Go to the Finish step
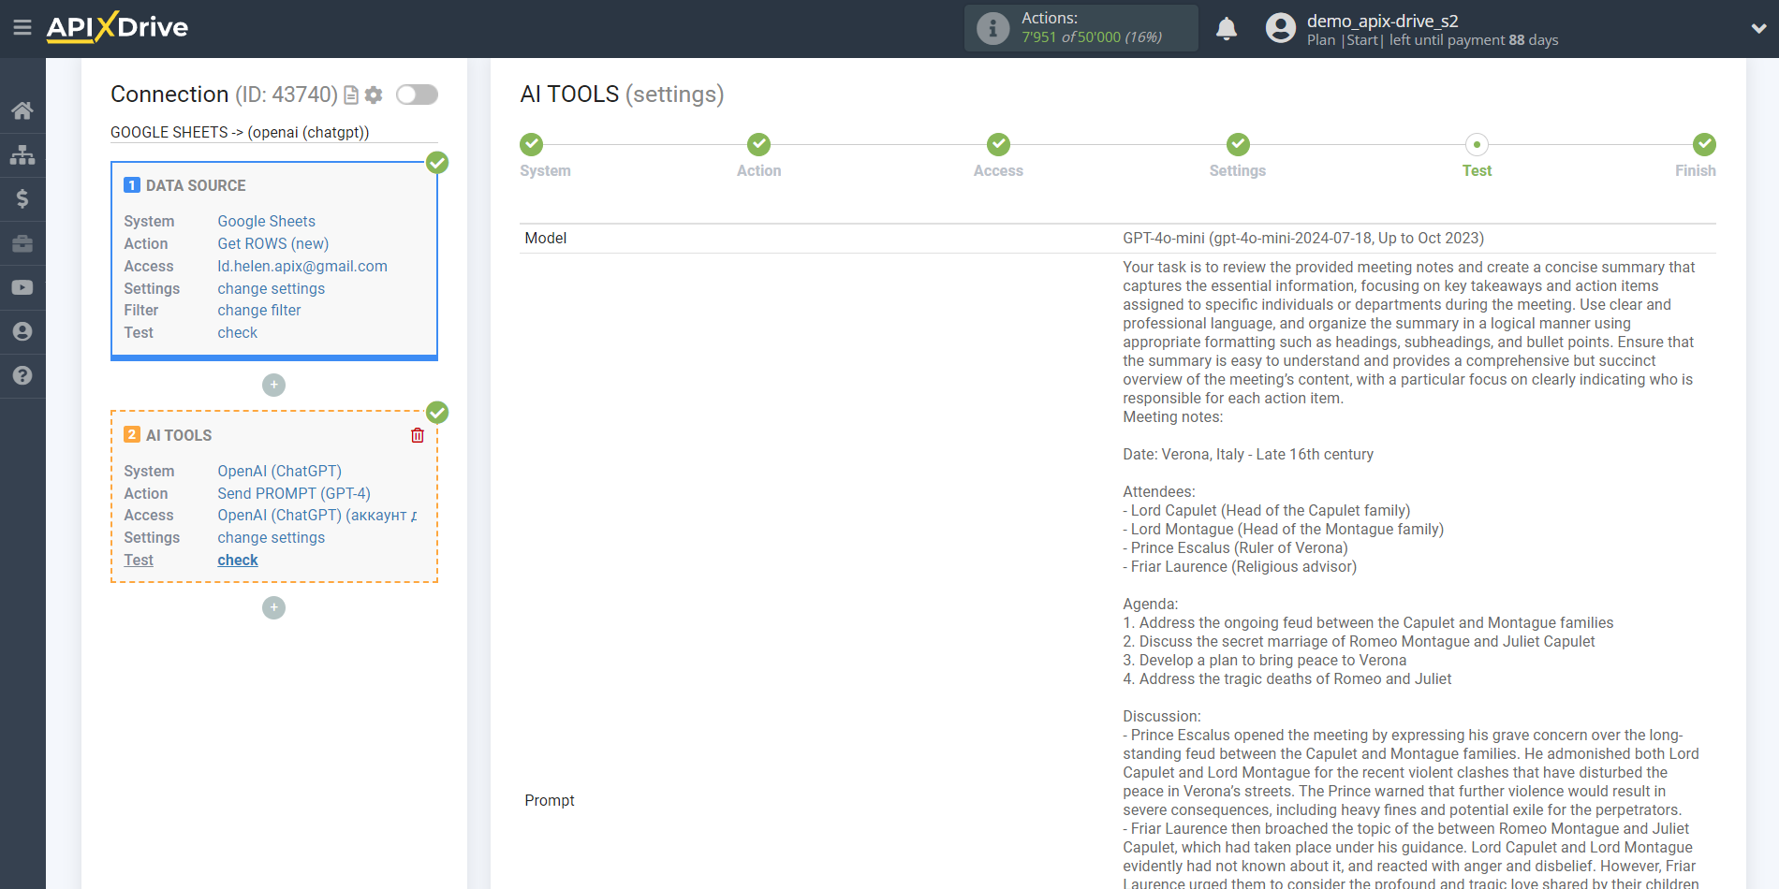The image size is (1779, 889). [1704, 144]
